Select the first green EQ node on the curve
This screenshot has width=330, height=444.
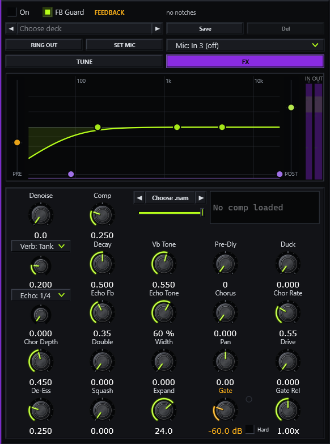point(98,127)
